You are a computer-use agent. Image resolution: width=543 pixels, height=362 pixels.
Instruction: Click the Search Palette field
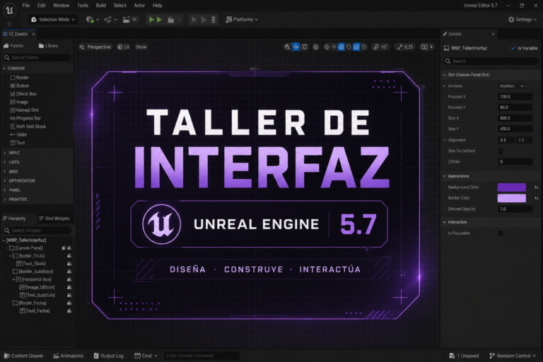tap(37, 57)
